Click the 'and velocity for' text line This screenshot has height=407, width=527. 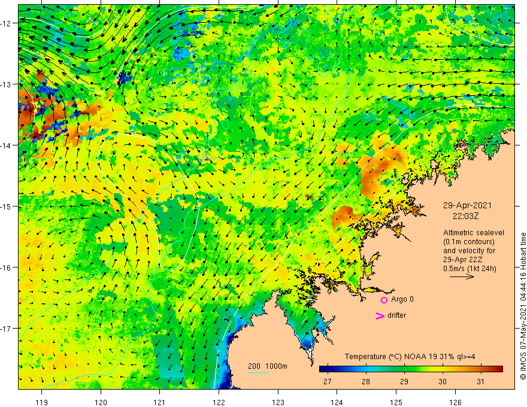click(x=469, y=251)
